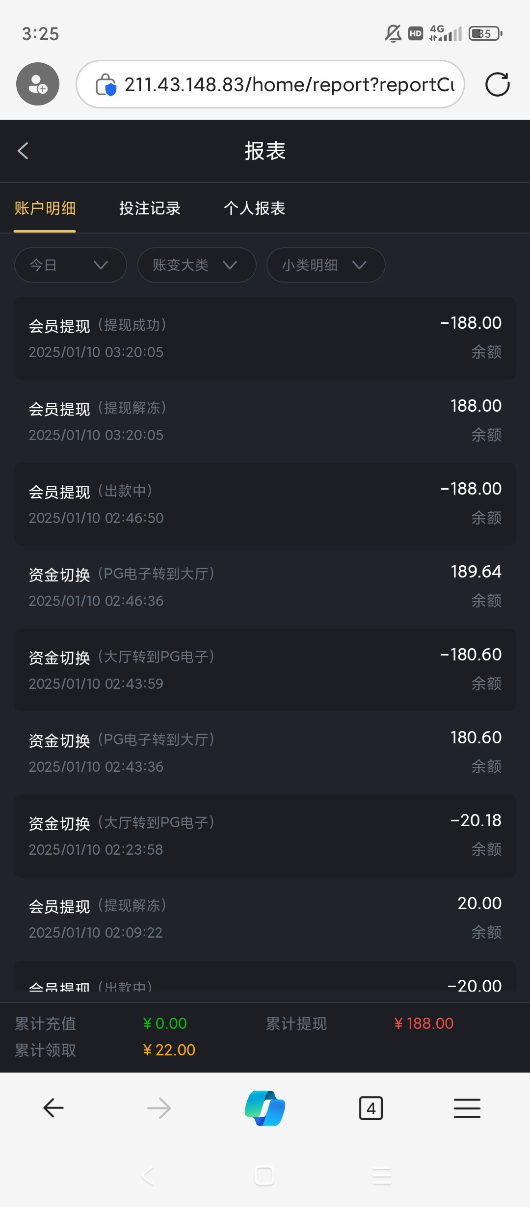Open the browser hamburger menu
The height and width of the screenshot is (1207, 530).
(467, 1108)
